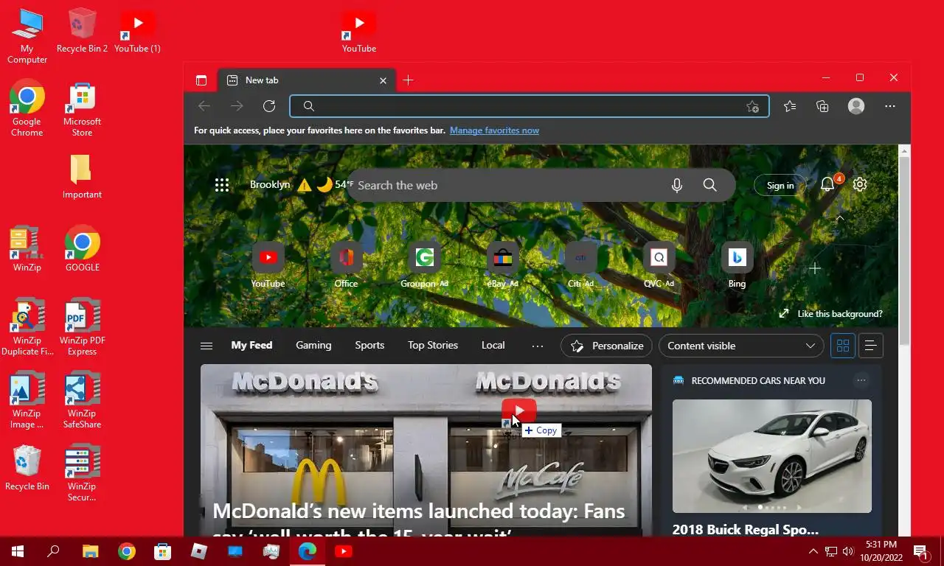
Task: Open YouTube app in taskbar
Action: [x=344, y=551]
